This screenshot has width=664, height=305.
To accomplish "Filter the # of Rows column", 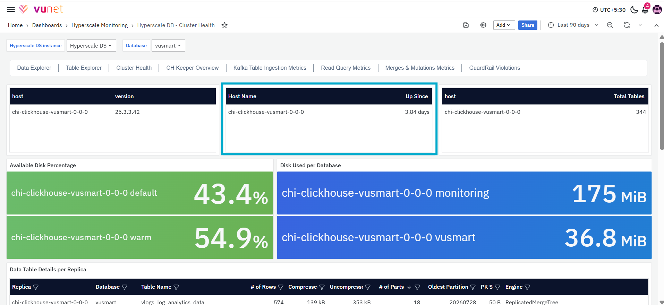I will click(x=281, y=287).
